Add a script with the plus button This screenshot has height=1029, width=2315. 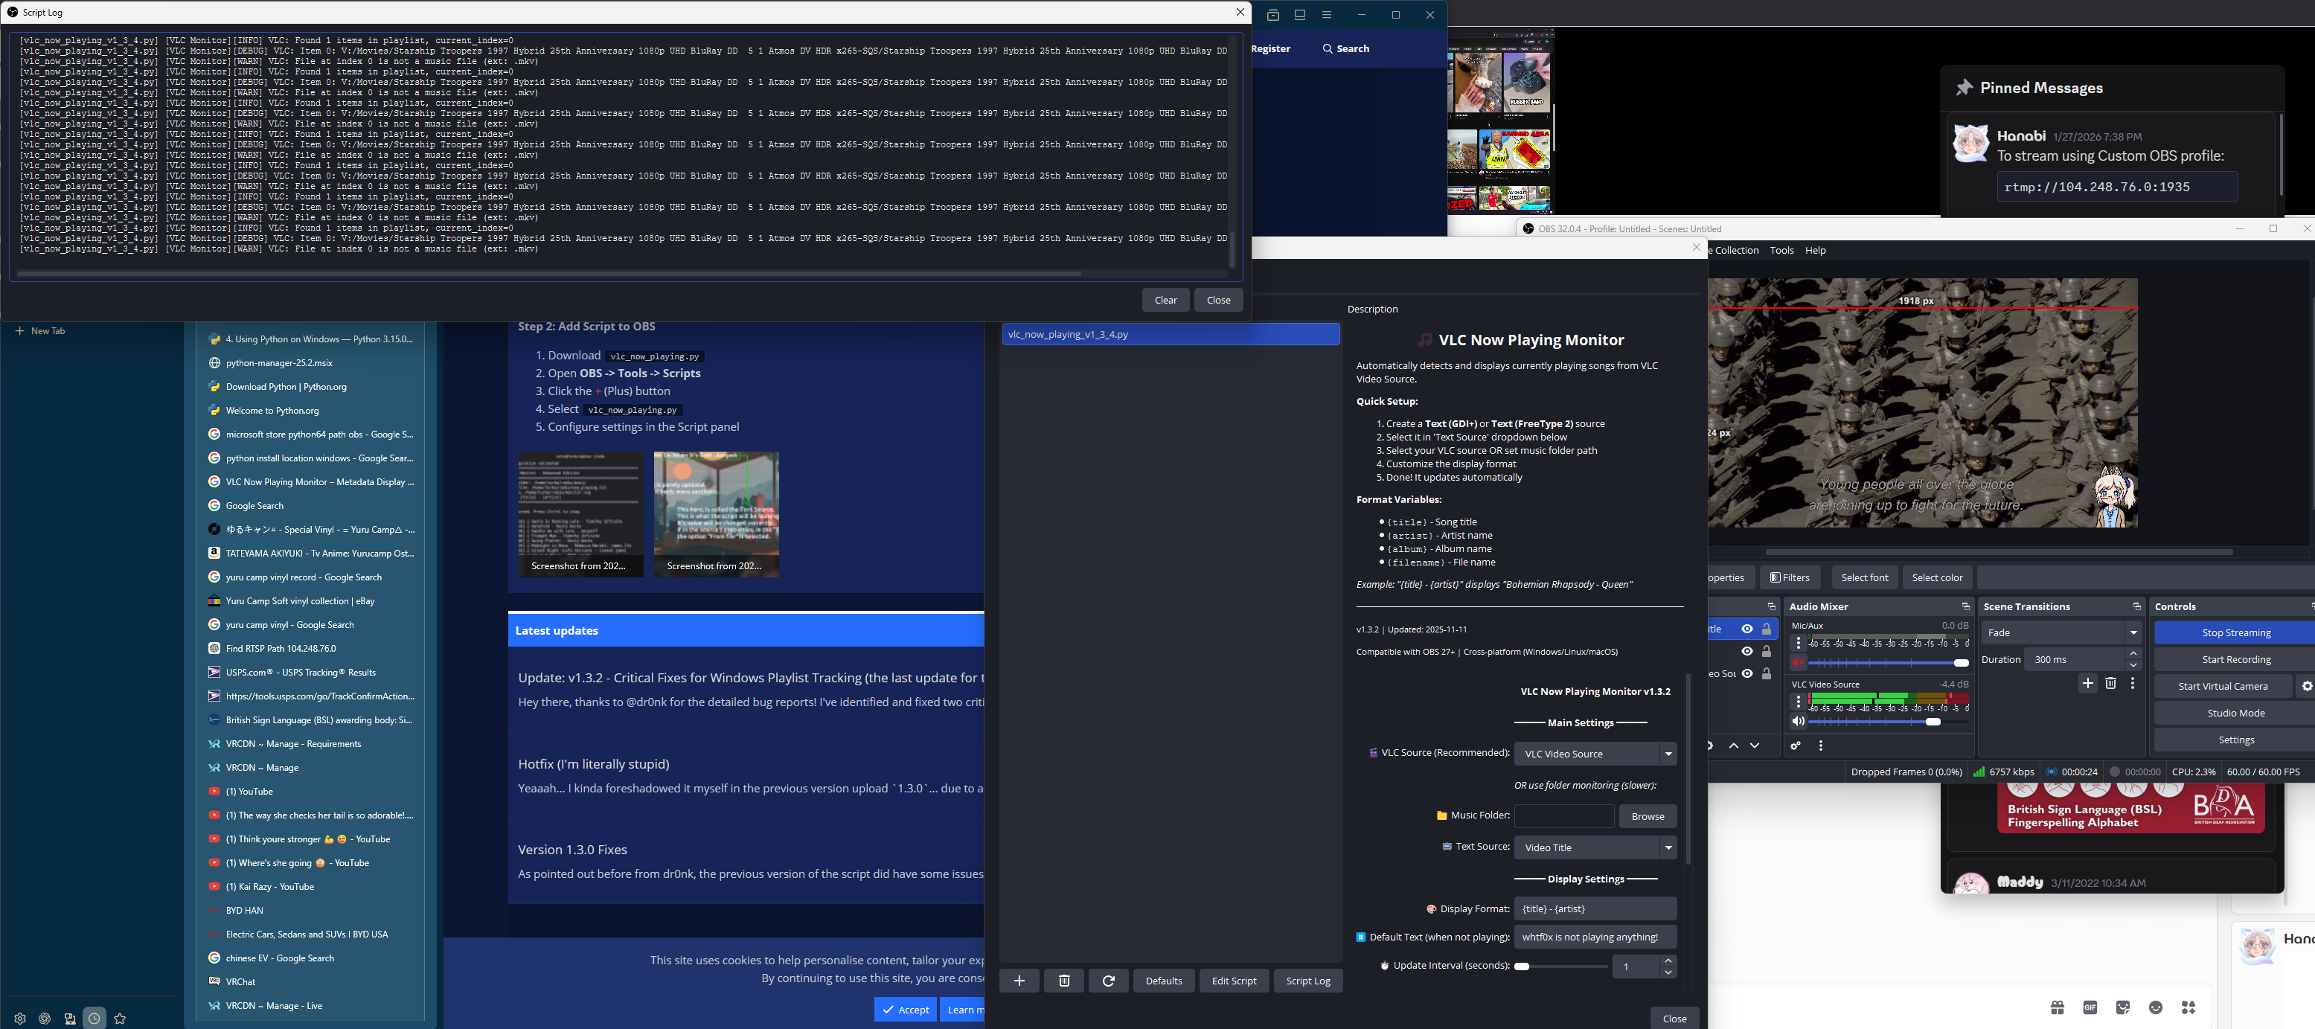pyautogui.click(x=1019, y=981)
